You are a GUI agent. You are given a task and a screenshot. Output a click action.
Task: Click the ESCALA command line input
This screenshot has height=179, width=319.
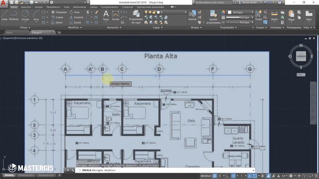165,170
